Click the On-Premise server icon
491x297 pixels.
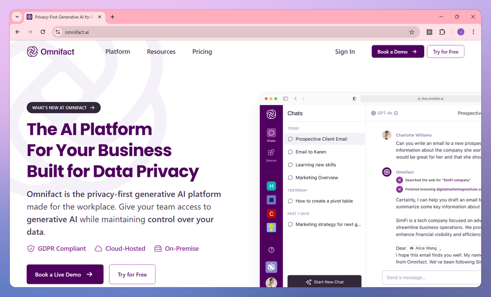pyautogui.click(x=158, y=248)
